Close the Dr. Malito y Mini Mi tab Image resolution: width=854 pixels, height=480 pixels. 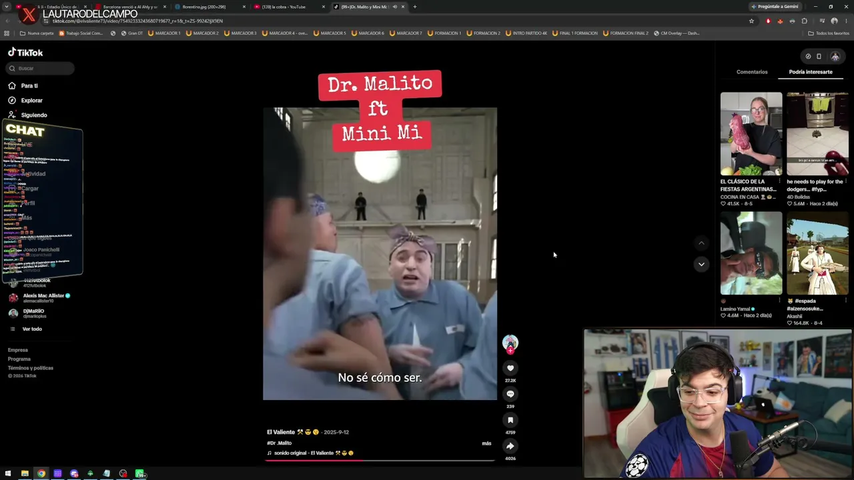[402, 7]
